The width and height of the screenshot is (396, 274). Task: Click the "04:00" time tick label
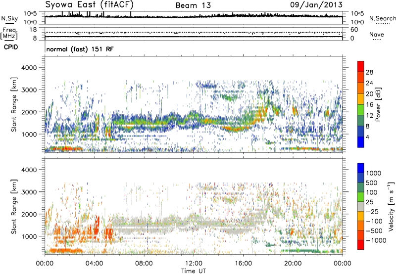click(x=94, y=264)
